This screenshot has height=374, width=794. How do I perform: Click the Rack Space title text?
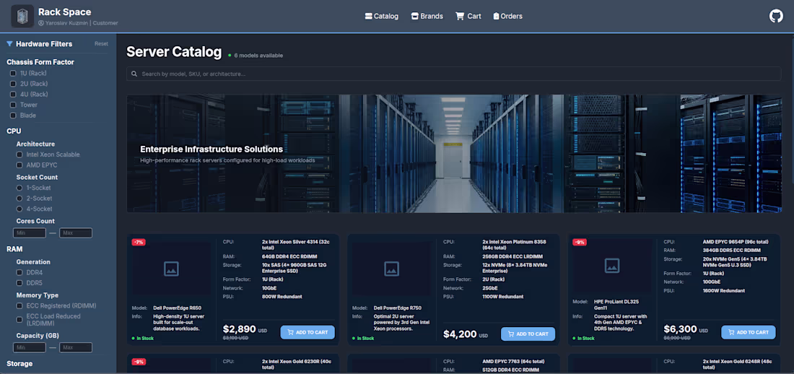65,12
